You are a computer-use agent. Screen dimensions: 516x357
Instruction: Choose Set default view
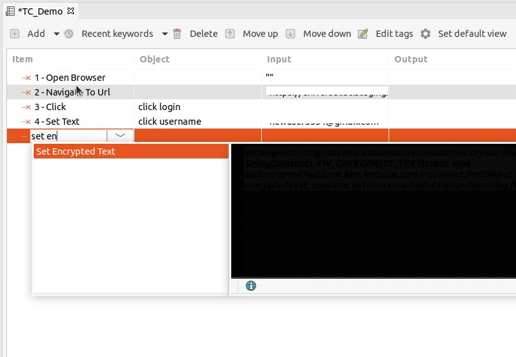(472, 34)
